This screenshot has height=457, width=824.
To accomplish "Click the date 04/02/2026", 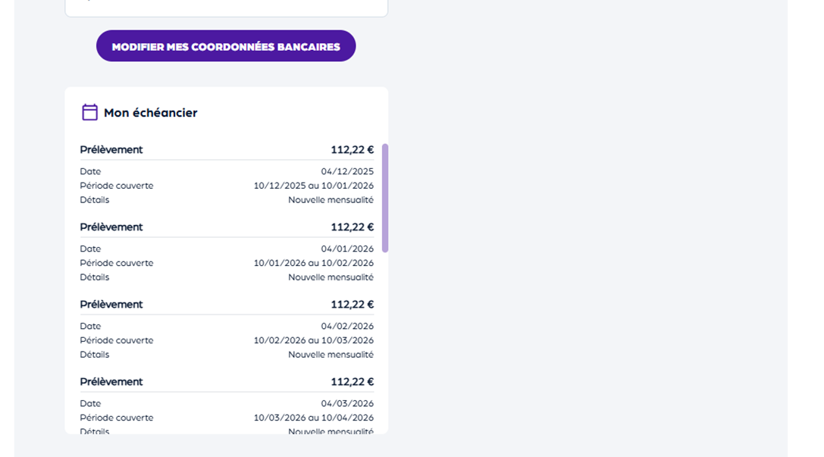I will (347, 327).
